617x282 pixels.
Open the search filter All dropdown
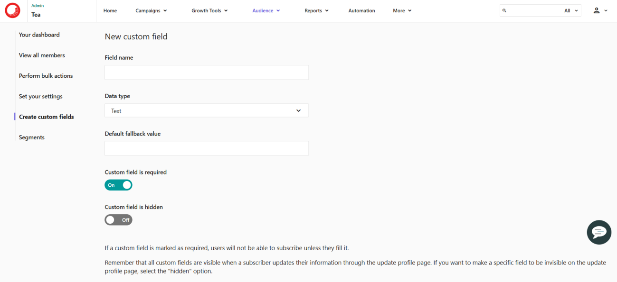click(571, 10)
